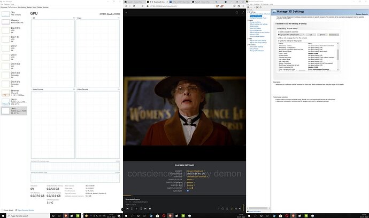
Task: Open the Startup tab in Task Manager
Action: pos(29,7)
